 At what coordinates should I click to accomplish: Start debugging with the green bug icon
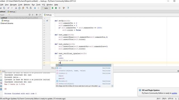[56, 8]
